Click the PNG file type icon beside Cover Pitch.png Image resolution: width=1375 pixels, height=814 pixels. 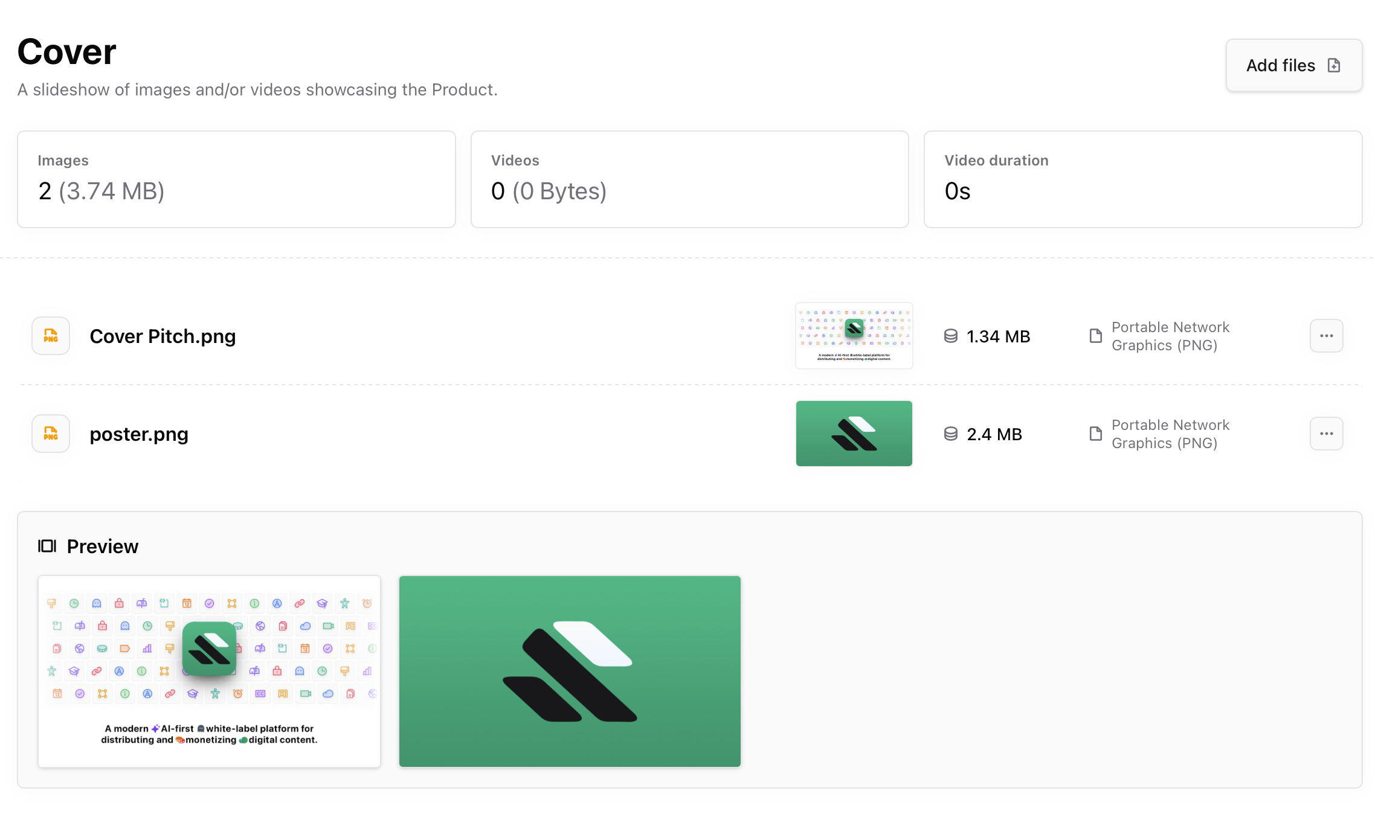50,336
